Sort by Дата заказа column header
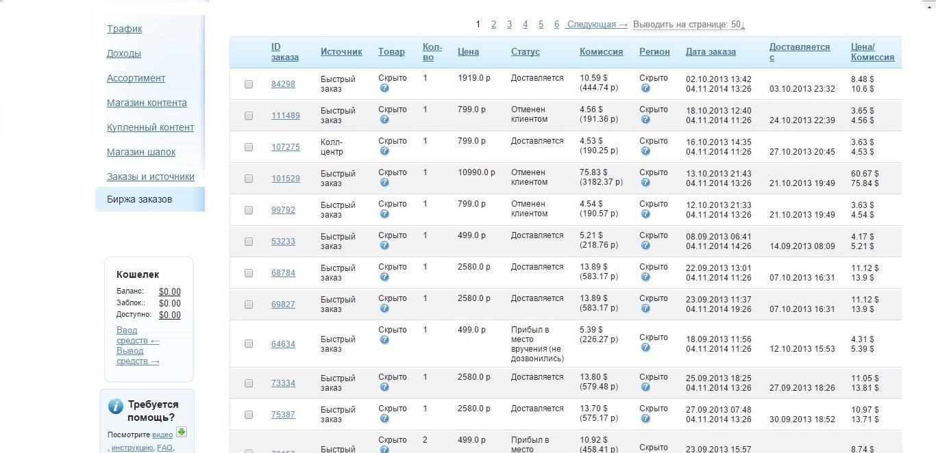 pos(711,52)
